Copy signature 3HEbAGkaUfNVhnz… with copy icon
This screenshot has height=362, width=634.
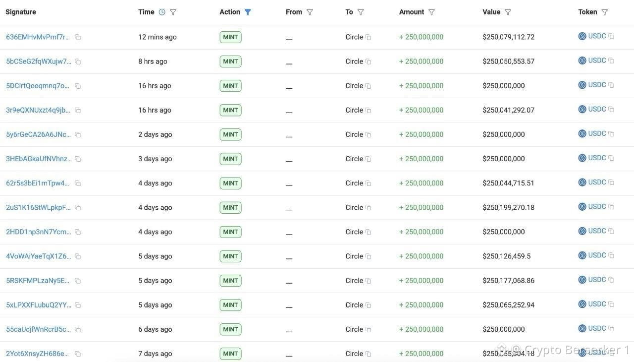pyautogui.click(x=78, y=159)
